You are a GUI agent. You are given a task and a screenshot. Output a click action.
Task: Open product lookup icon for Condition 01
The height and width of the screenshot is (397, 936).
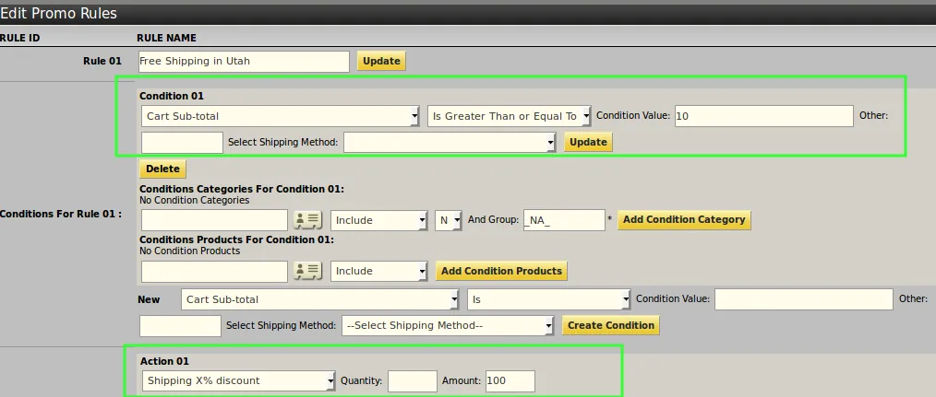(308, 271)
